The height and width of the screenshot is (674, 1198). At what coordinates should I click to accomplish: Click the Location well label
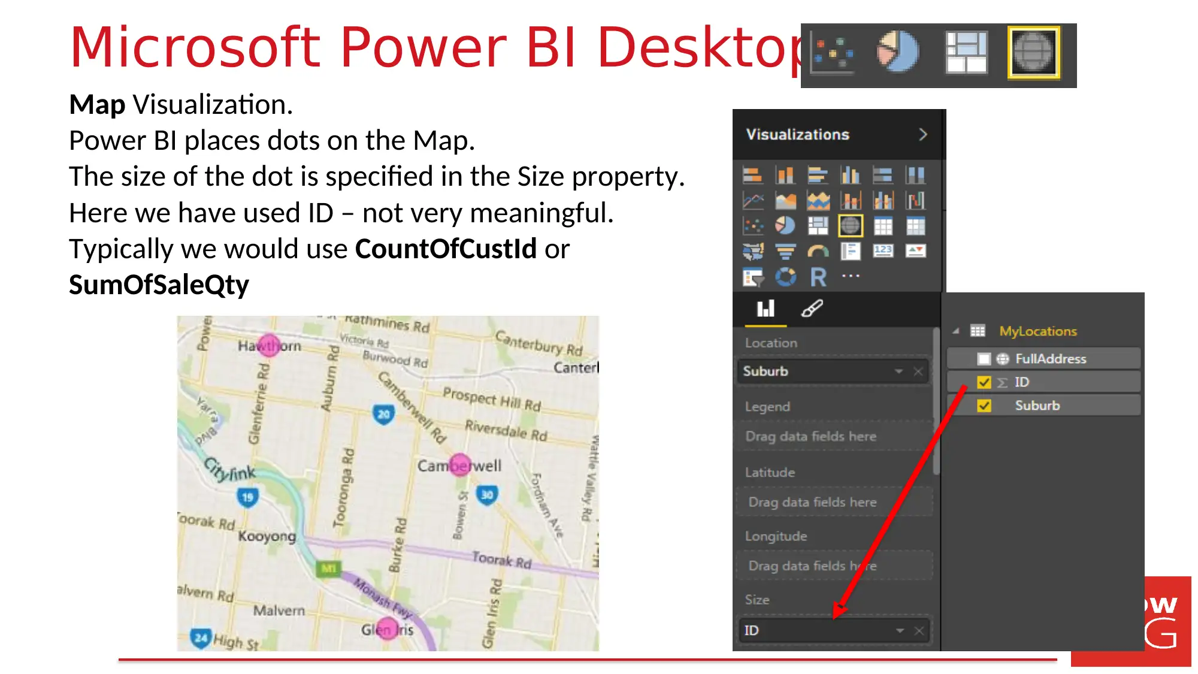(771, 343)
